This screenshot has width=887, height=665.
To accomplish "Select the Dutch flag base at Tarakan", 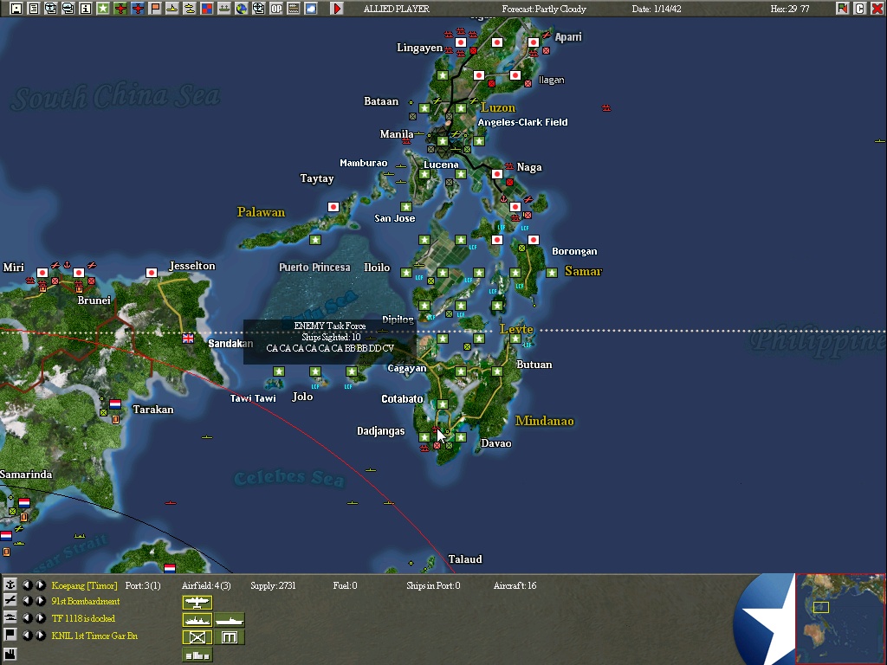I will (x=115, y=404).
